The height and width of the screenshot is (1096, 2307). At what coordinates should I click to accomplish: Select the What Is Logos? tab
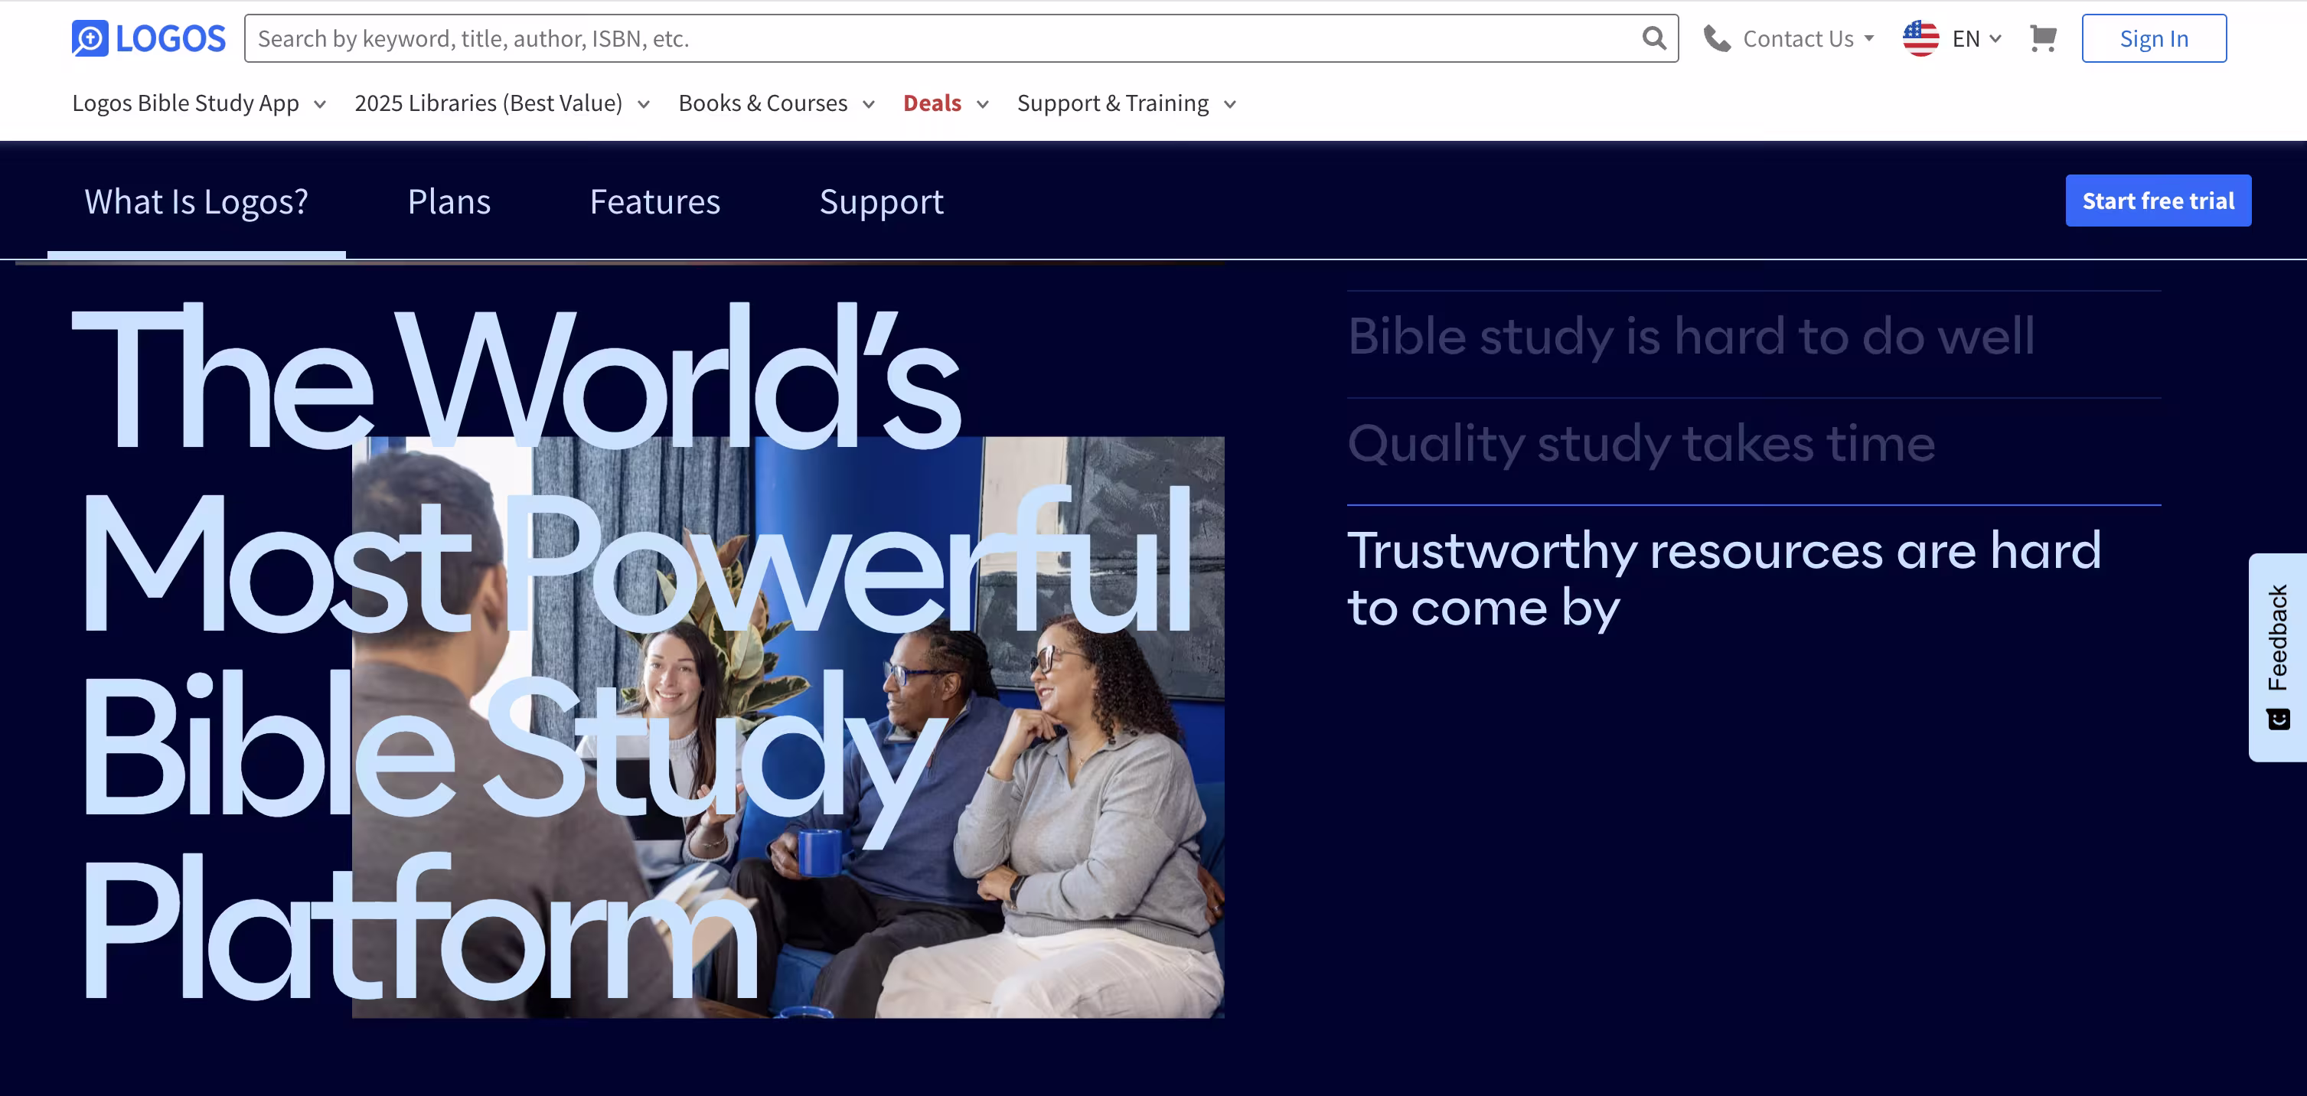tap(196, 201)
